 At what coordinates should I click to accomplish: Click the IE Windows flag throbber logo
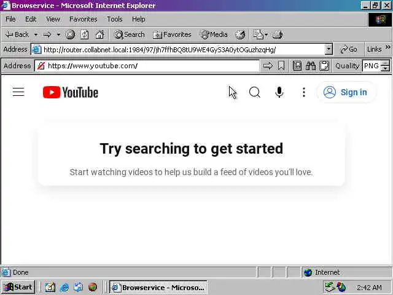pos(380,20)
